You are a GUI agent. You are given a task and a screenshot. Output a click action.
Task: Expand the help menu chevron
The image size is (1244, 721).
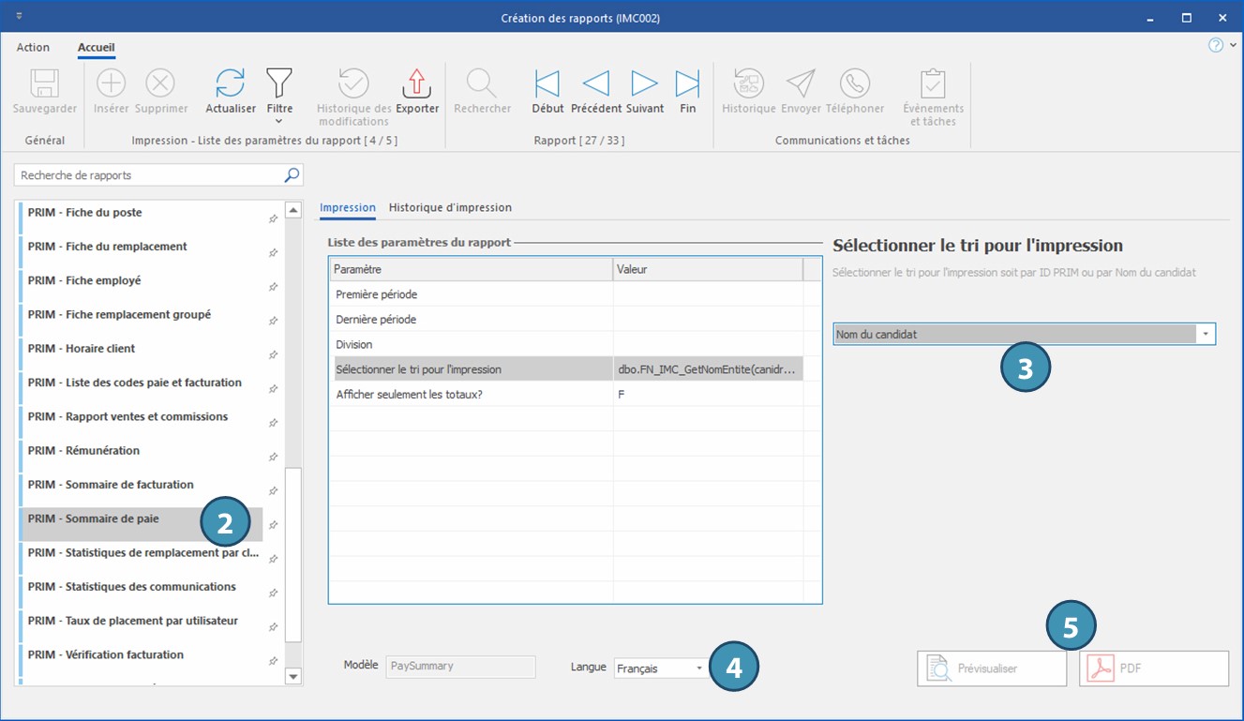coord(1233,46)
